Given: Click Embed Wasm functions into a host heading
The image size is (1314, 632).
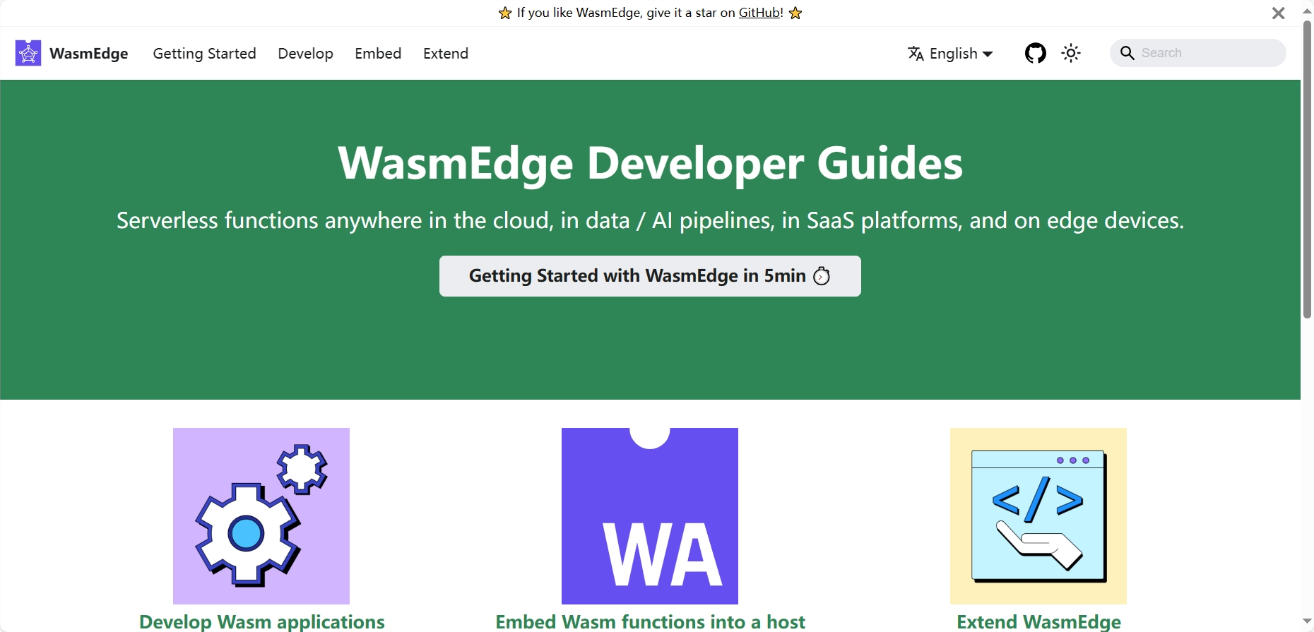Looking at the screenshot, I should point(650,622).
